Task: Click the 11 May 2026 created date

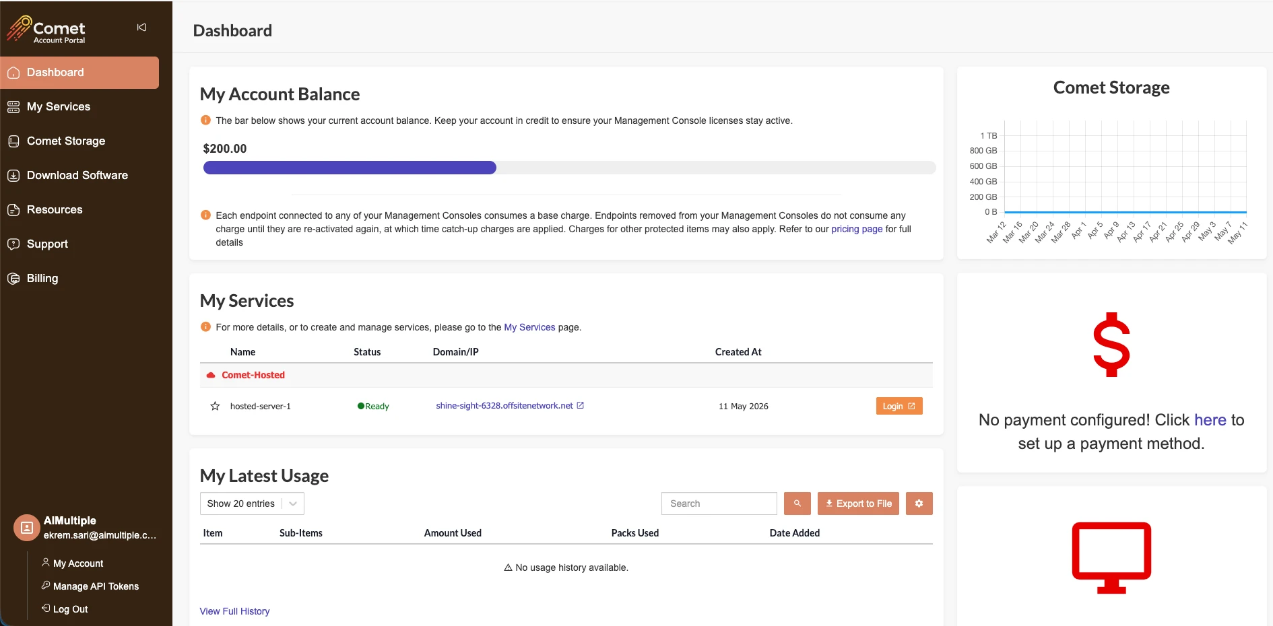Action: (x=744, y=406)
